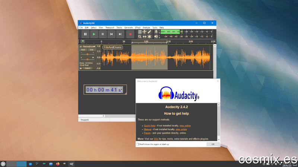The width and height of the screenshot is (298, 167).
Task: Click the FifeAndDrums clip name label
Action: pos(112,48)
